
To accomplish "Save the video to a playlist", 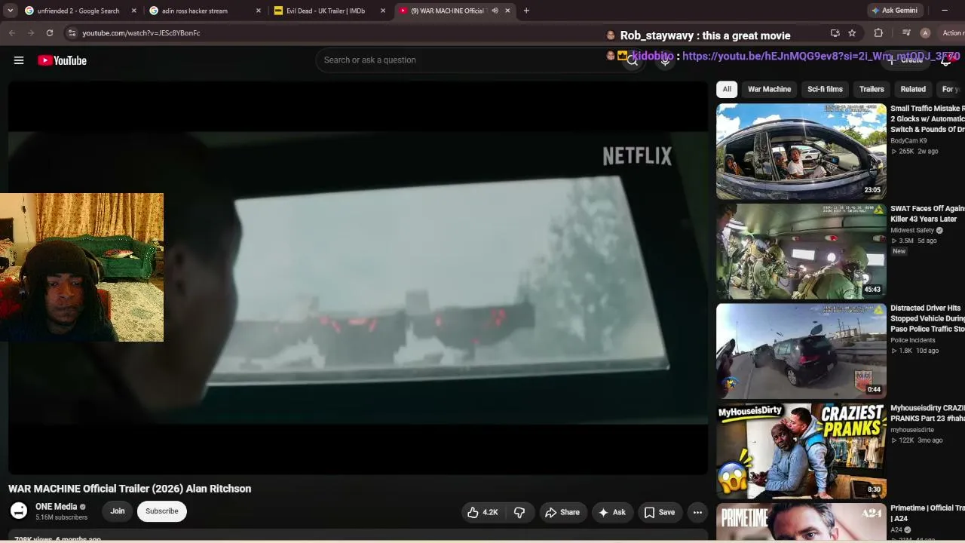I will (660, 512).
